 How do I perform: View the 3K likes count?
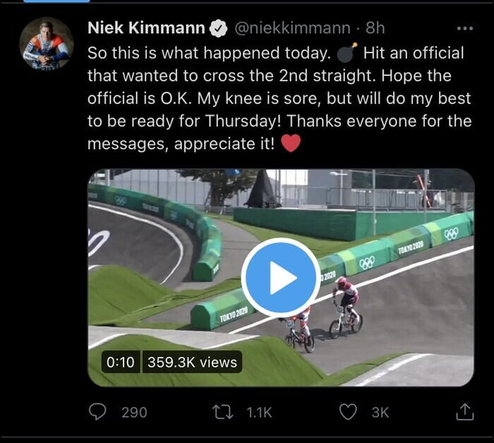pos(380,413)
